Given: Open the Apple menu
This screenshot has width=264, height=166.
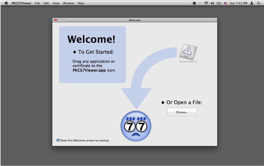Looking at the screenshot, I should [x=6, y=3].
